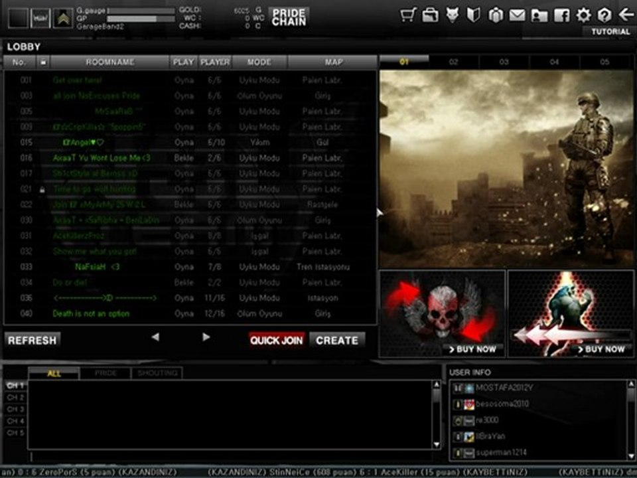The image size is (637, 478).
Task: Sort rooms by ROOMNAME column header
Action: [x=109, y=62]
